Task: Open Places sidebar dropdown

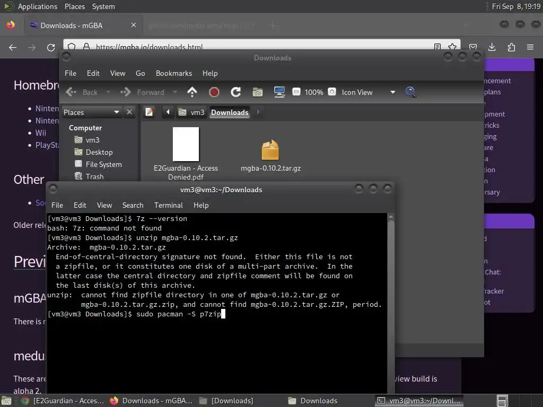Action: coord(92,112)
